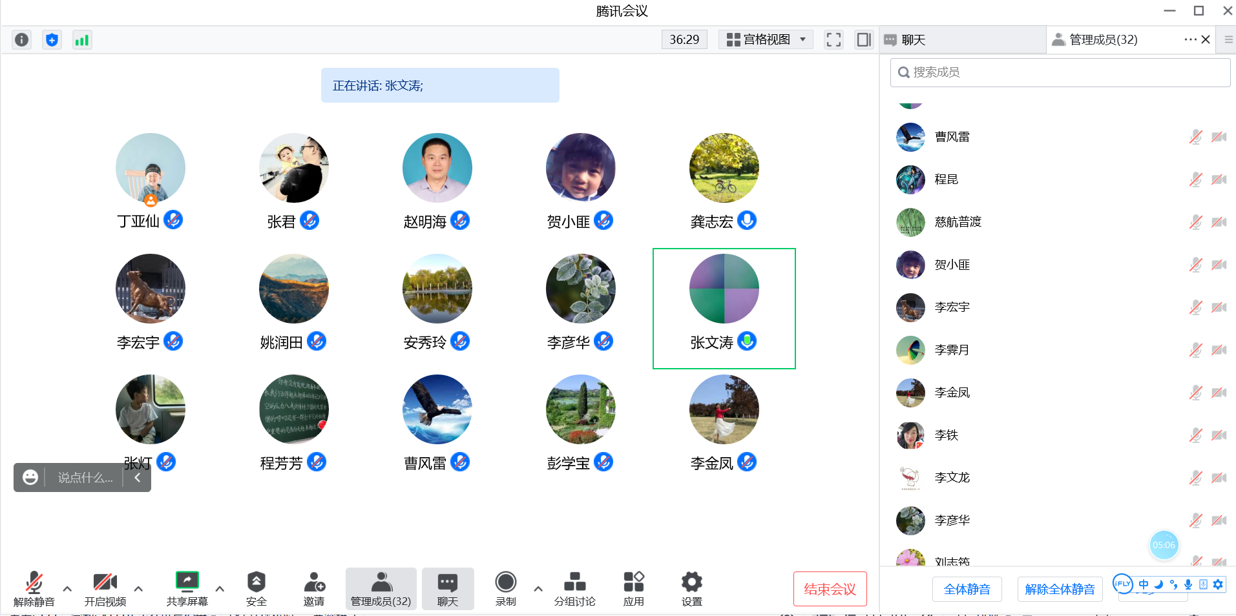Turn on camera via 开启视频

click(x=105, y=588)
